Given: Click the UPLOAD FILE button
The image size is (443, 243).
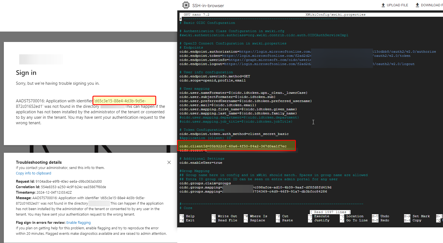Looking at the screenshot, I should [x=395, y=5].
